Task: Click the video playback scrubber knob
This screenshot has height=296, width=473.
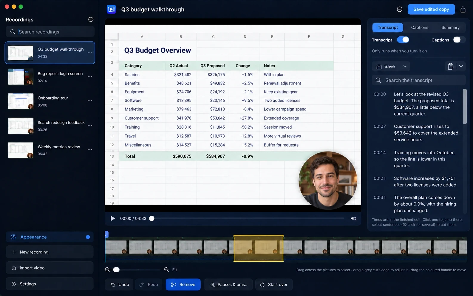Action: coord(152,218)
